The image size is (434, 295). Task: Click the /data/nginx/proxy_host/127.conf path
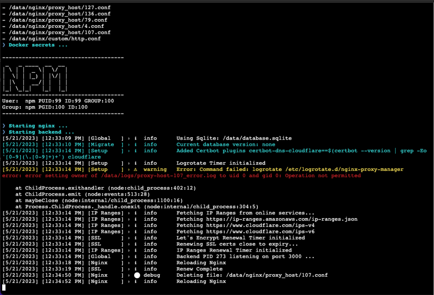pyautogui.click(x=59, y=7)
